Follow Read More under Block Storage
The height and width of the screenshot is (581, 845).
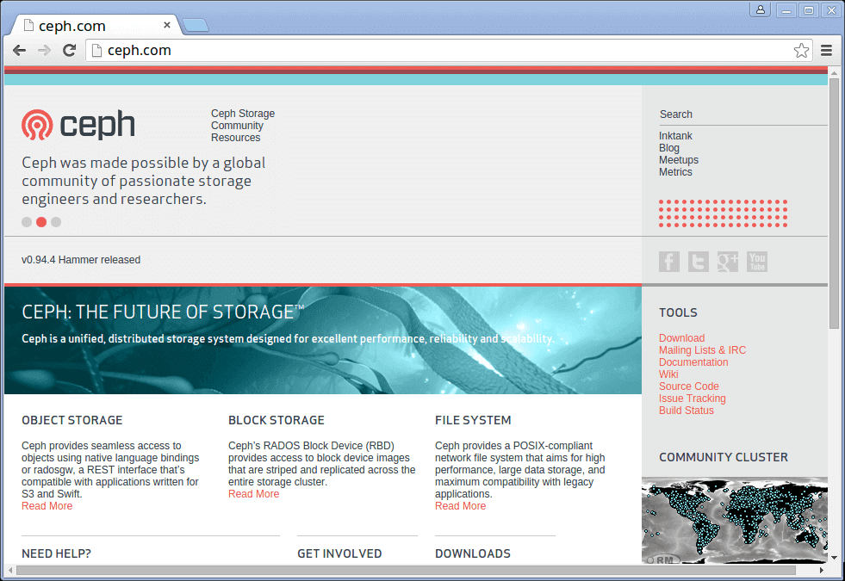click(x=253, y=494)
